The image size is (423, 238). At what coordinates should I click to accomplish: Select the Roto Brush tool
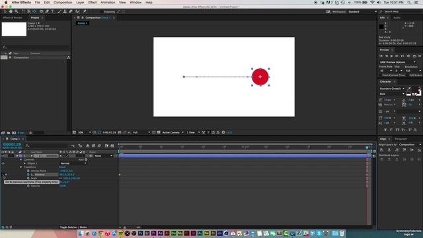point(78,11)
